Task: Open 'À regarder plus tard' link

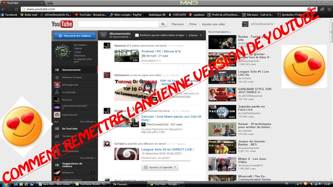Action: [83, 61]
